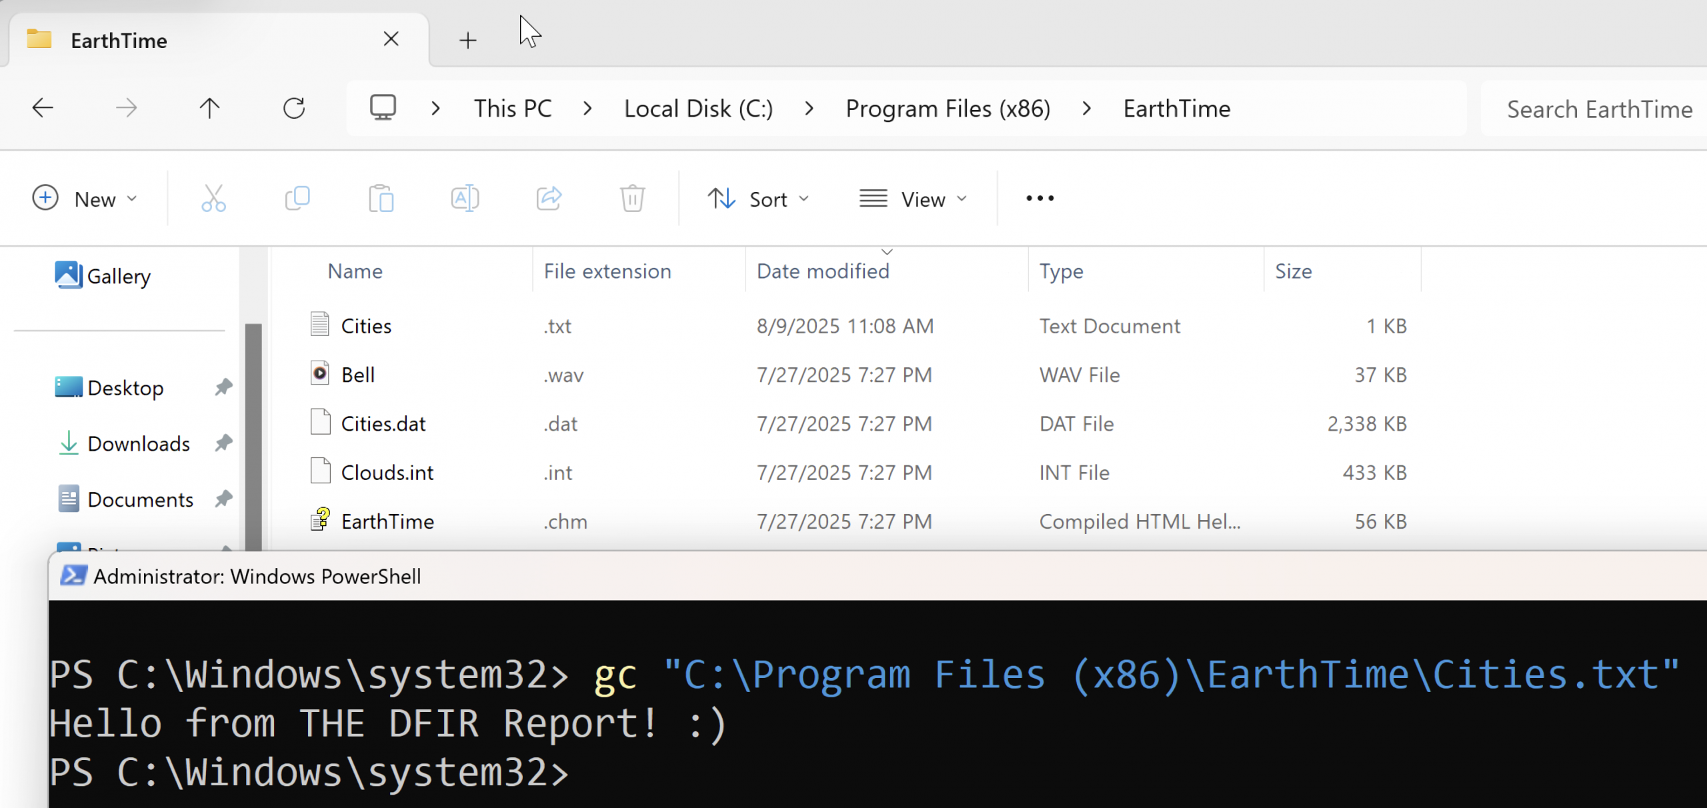The height and width of the screenshot is (808, 1707).
Task: Select the Clouds.int file name
Action: pos(387,472)
